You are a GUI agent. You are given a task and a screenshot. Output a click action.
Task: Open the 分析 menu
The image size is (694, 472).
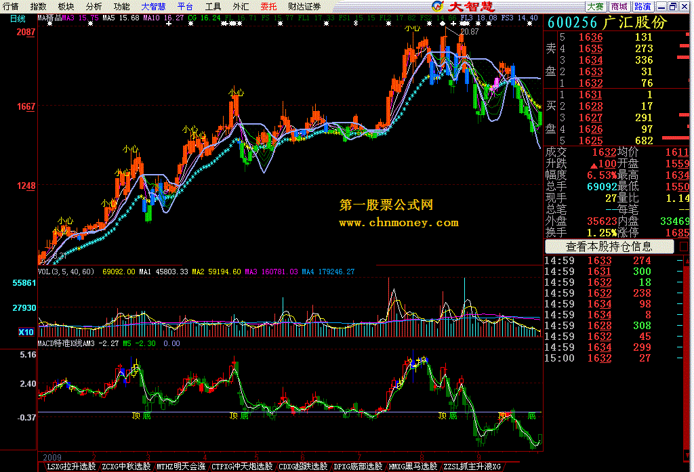(94, 7)
